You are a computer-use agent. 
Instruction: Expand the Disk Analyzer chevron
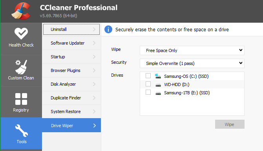(x=94, y=84)
